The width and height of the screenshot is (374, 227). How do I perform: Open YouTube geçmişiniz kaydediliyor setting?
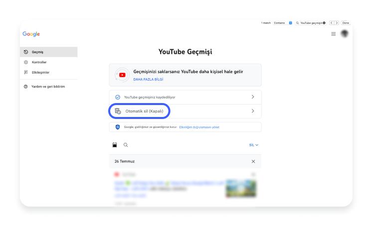(185, 97)
